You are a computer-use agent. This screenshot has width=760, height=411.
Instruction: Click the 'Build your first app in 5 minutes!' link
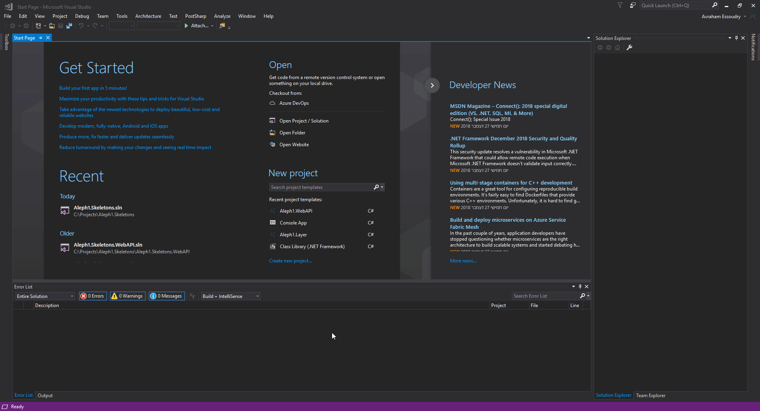coord(93,88)
